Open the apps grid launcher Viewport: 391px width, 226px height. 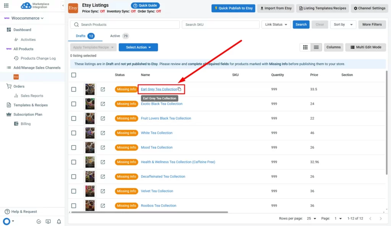(x=6, y=5)
